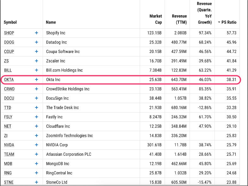Select Fastly's 30.50 PS ratio value
The height and width of the screenshot is (186, 248).
point(231,117)
